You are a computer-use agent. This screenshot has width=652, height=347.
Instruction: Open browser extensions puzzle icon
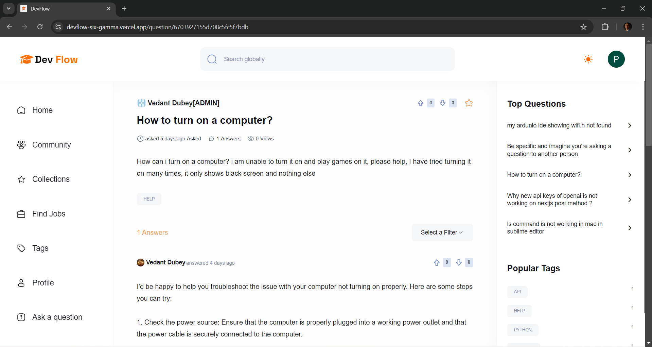point(605,27)
